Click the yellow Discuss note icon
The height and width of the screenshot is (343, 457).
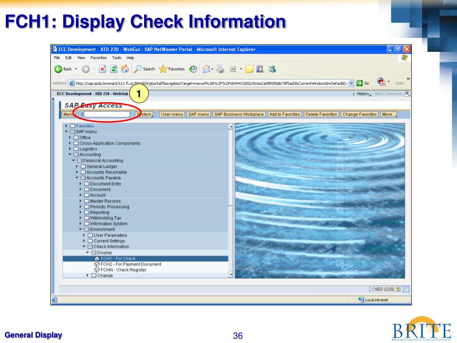(249, 69)
